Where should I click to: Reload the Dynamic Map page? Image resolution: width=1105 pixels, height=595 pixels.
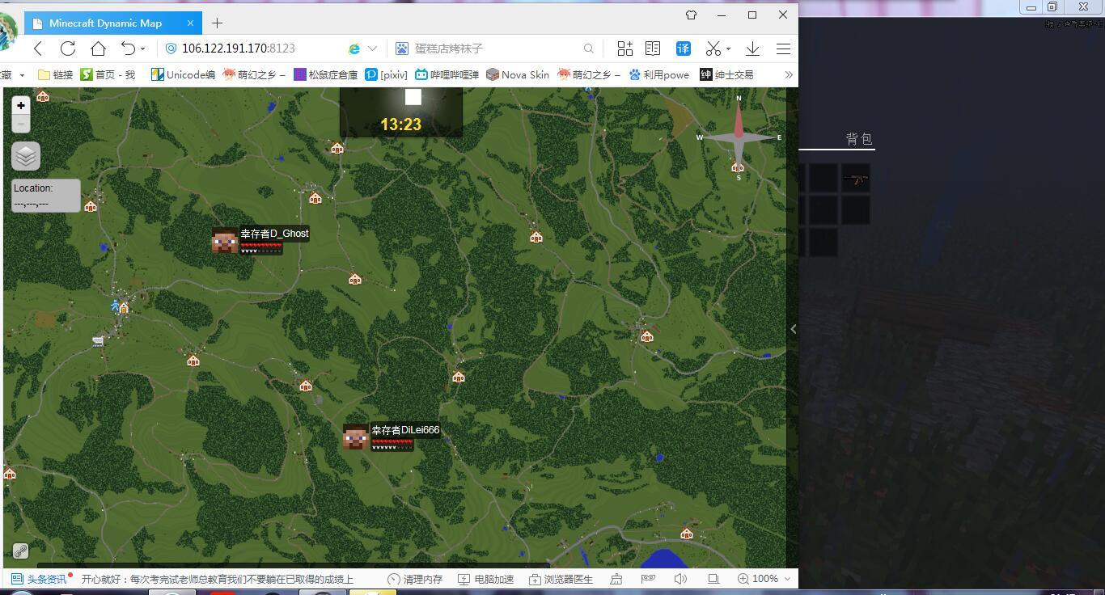click(x=68, y=49)
